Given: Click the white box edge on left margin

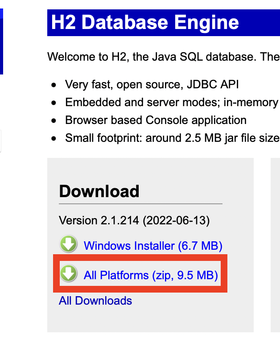Looking at the screenshot, I should coord(1,141).
